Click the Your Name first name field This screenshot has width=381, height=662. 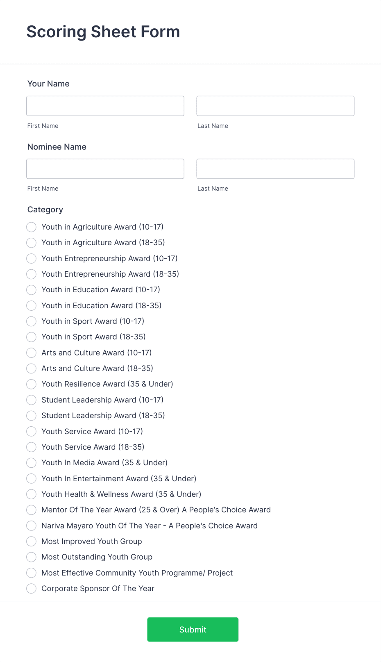click(x=105, y=106)
